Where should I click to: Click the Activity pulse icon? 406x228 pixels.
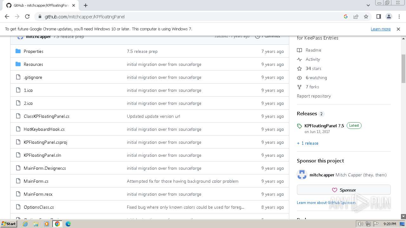click(x=299, y=59)
